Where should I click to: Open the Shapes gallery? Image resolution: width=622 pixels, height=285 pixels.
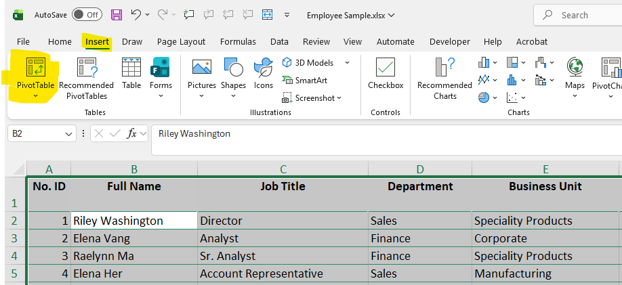233,68
